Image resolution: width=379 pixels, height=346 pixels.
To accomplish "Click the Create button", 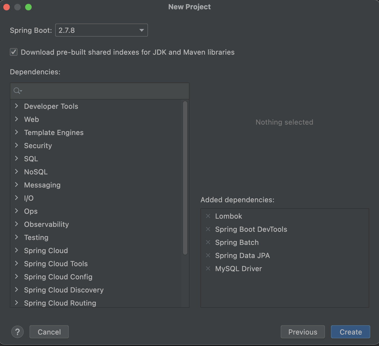I will click(x=351, y=332).
